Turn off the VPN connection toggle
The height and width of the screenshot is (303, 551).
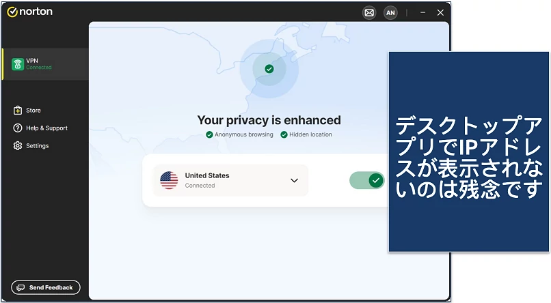367,180
